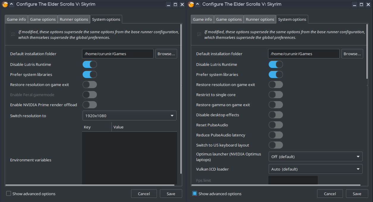Image resolution: width=373 pixels, height=202 pixels.
Task: Click Save in left window
Action: click(171, 194)
